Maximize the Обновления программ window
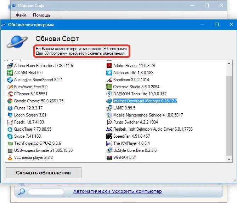 tap(217, 24)
